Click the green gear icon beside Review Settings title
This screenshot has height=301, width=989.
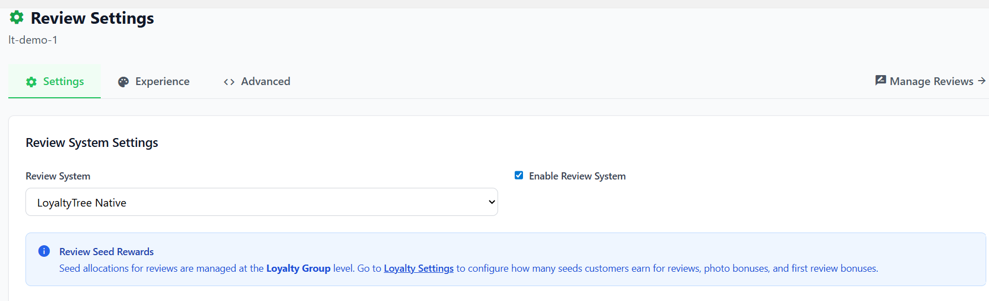[17, 18]
